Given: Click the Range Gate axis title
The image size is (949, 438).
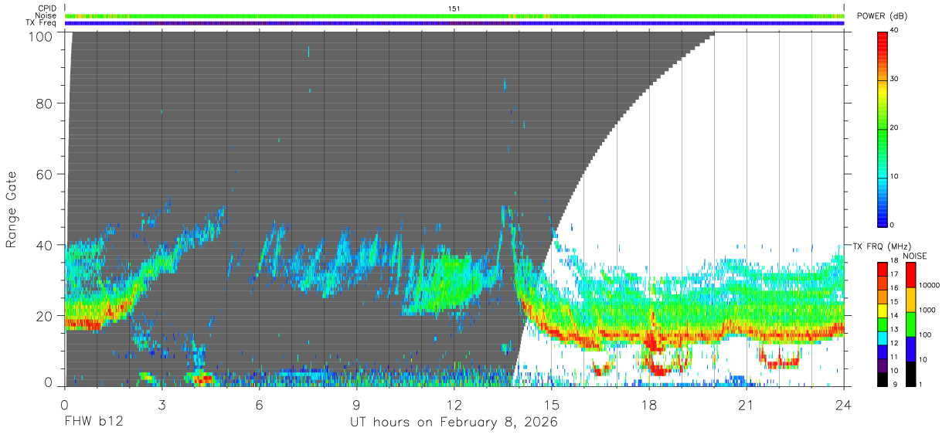Looking at the screenshot, I should coord(12,209).
